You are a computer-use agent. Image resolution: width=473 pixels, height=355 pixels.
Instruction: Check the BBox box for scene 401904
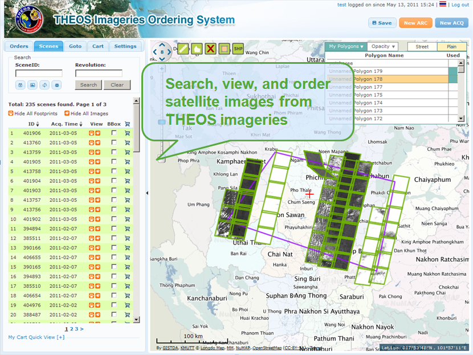pos(114,181)
